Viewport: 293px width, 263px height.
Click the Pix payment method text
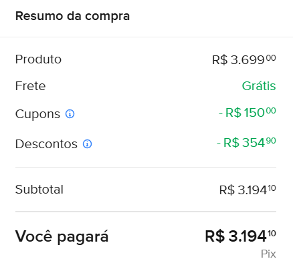click(268, 254)
